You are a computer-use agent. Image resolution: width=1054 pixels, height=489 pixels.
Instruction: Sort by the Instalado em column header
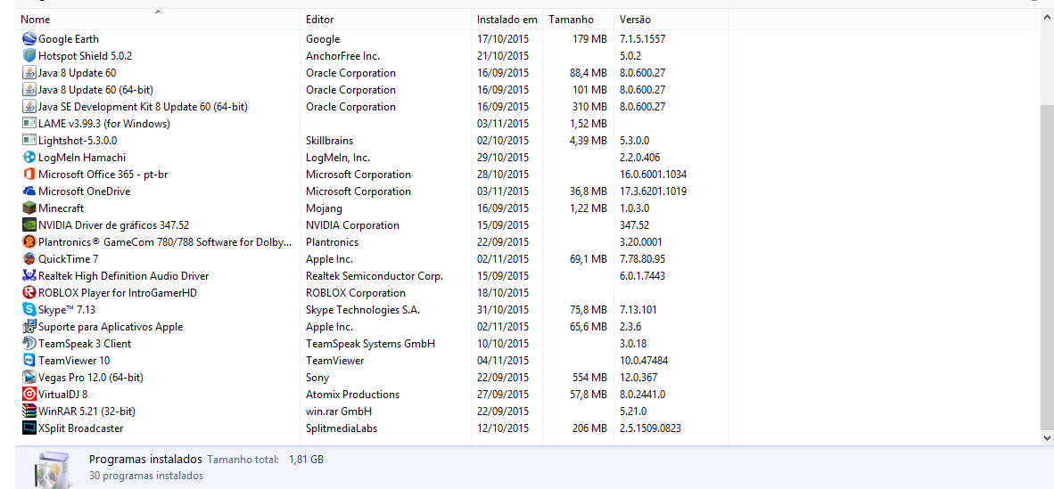506,20
